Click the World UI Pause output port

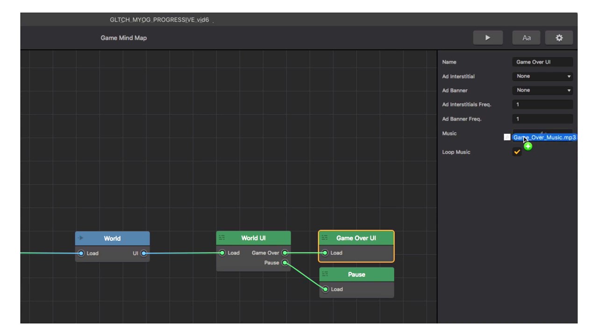tap(285, 263)
